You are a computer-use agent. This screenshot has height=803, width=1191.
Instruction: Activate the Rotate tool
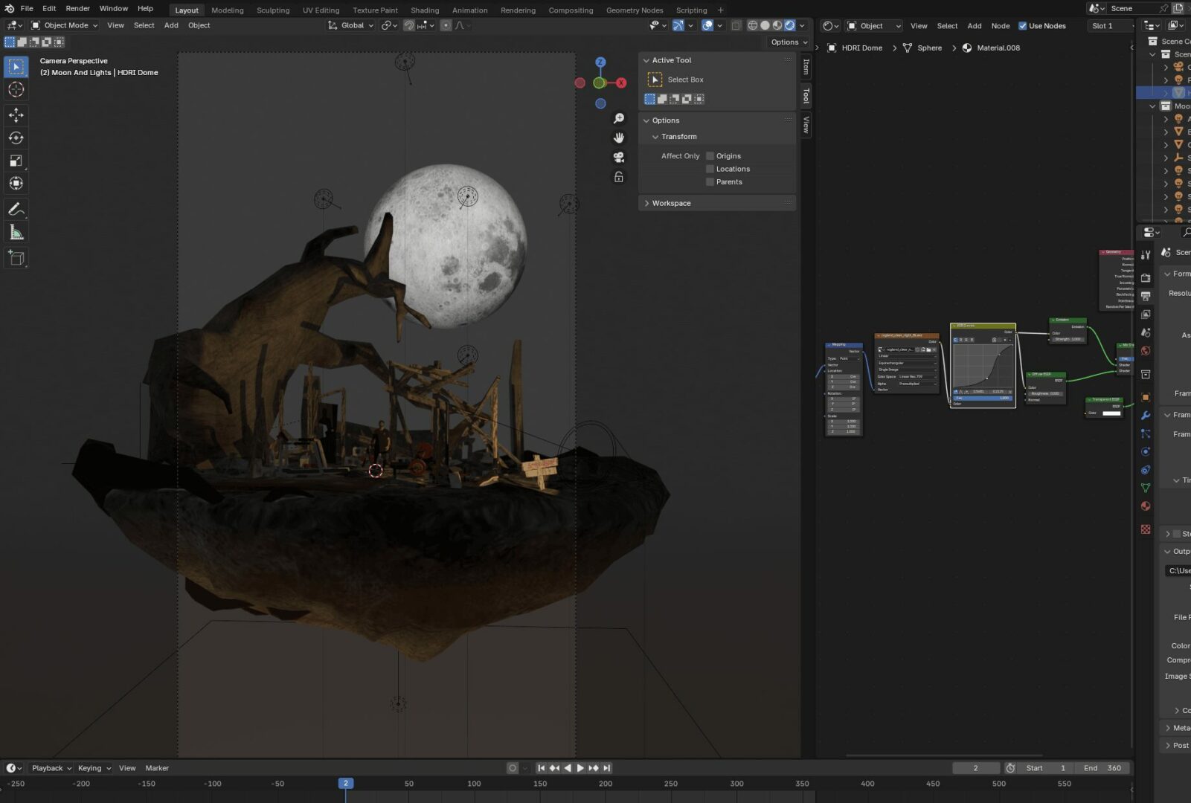click(x=16, y=138)
